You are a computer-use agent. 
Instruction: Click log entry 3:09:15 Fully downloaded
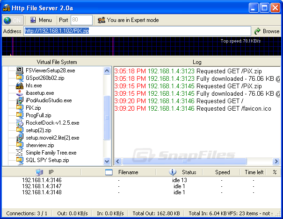pyautogui.click(x=197, y=94)
